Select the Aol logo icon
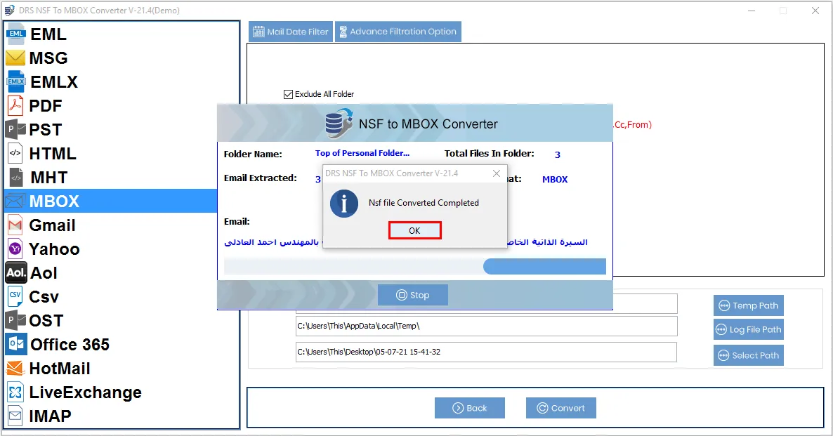The height and width of the screenshot is (436, 833). (16, 273)
